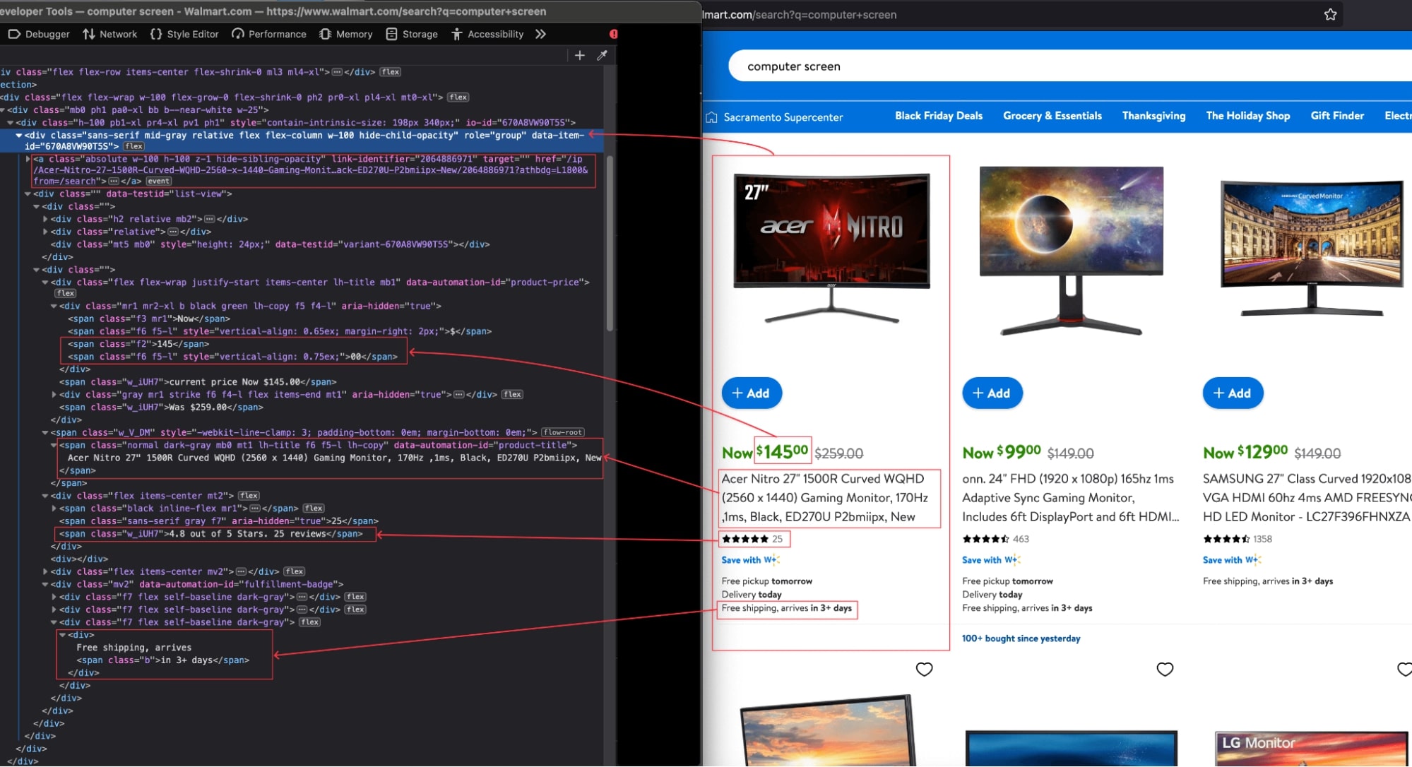Open the Memory panel
Image resolution: width=1412 pixels, height=767 pixels.
345,34
